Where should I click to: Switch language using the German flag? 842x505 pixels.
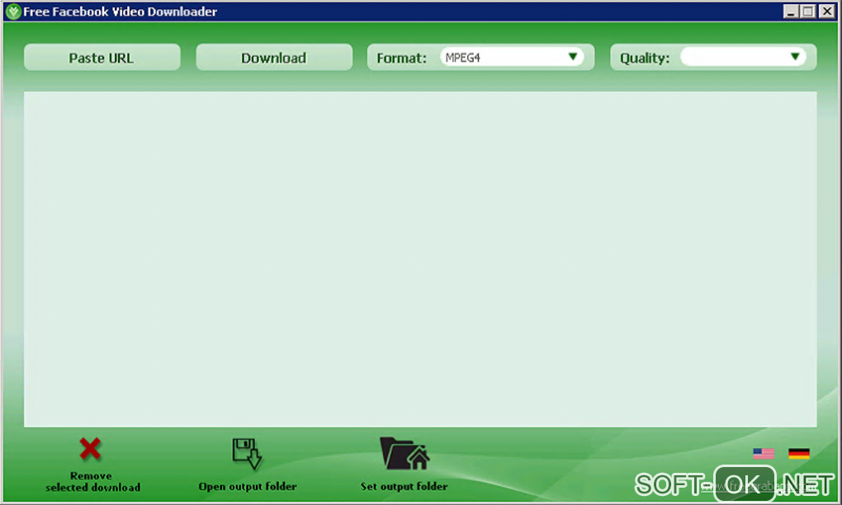[799, 454]
